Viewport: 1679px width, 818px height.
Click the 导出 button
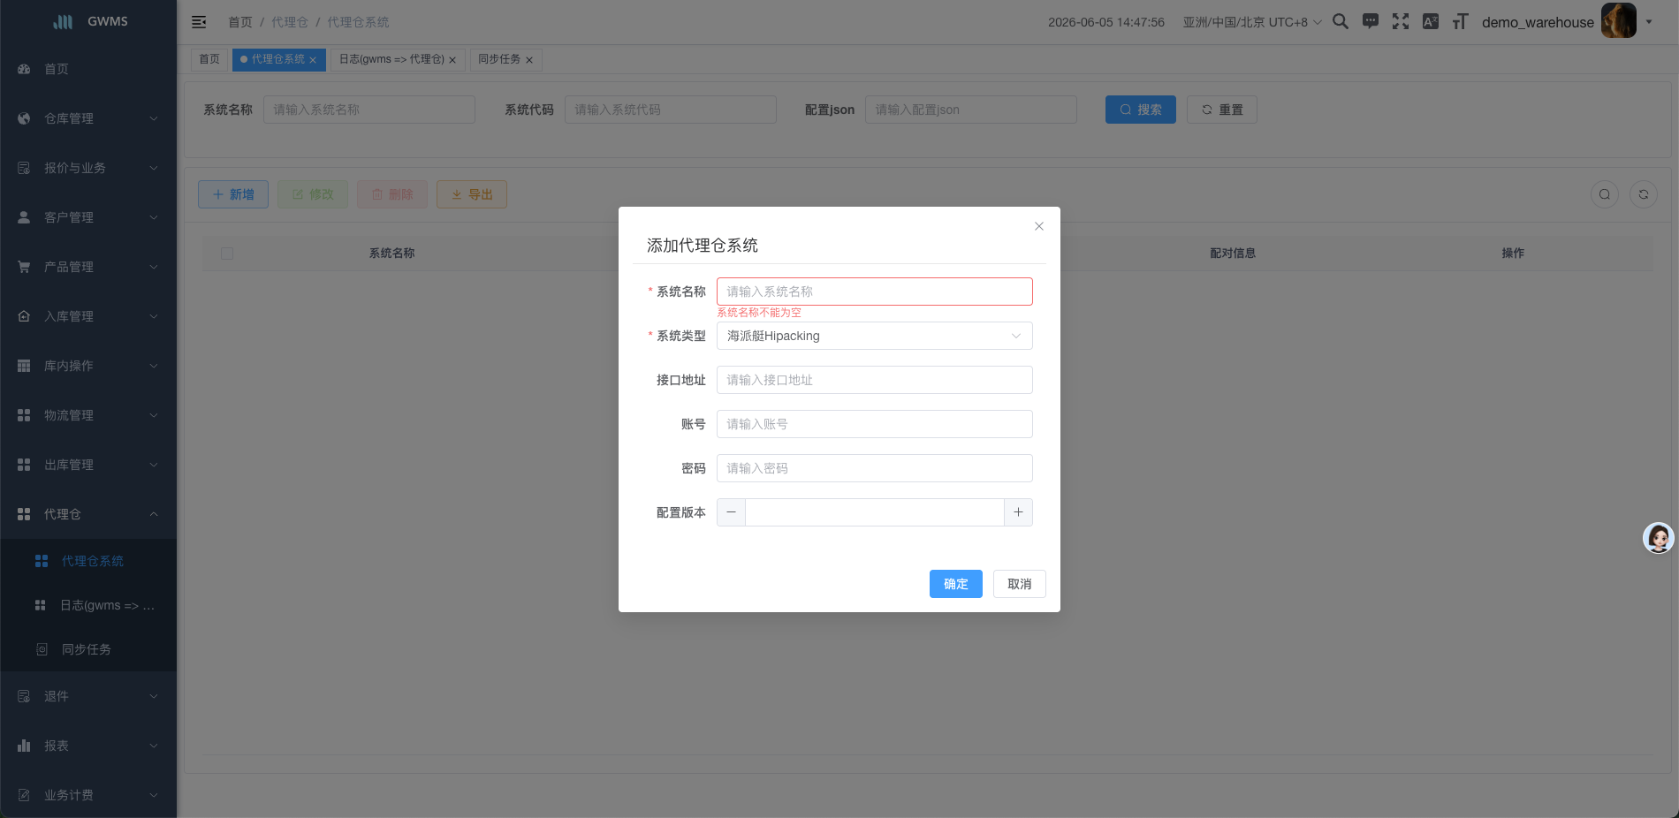click(472, 194)
